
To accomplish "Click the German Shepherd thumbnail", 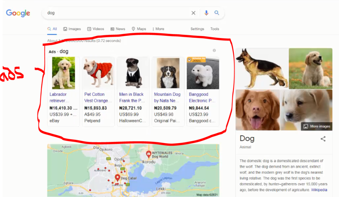I will (x=262, y=69).
